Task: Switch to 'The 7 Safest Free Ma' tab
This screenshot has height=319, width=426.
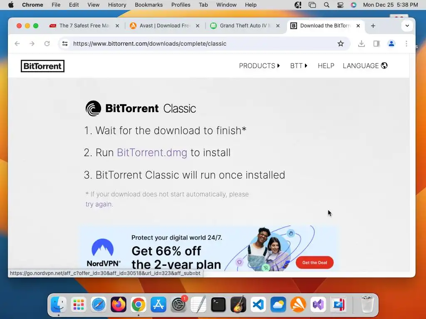Action: pyautogui.click(x=84, y=26)
